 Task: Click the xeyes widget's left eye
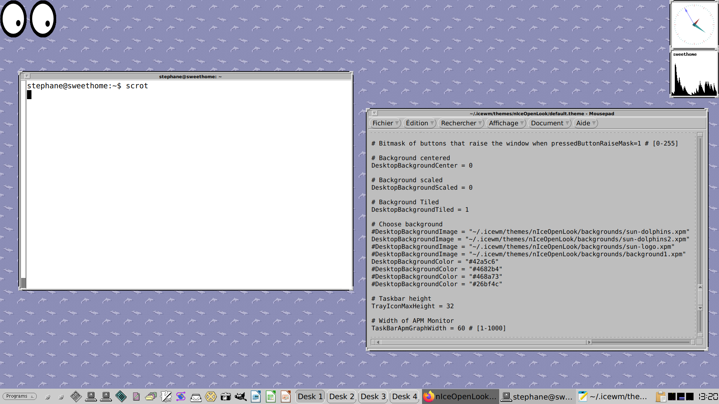click(14, 19)
